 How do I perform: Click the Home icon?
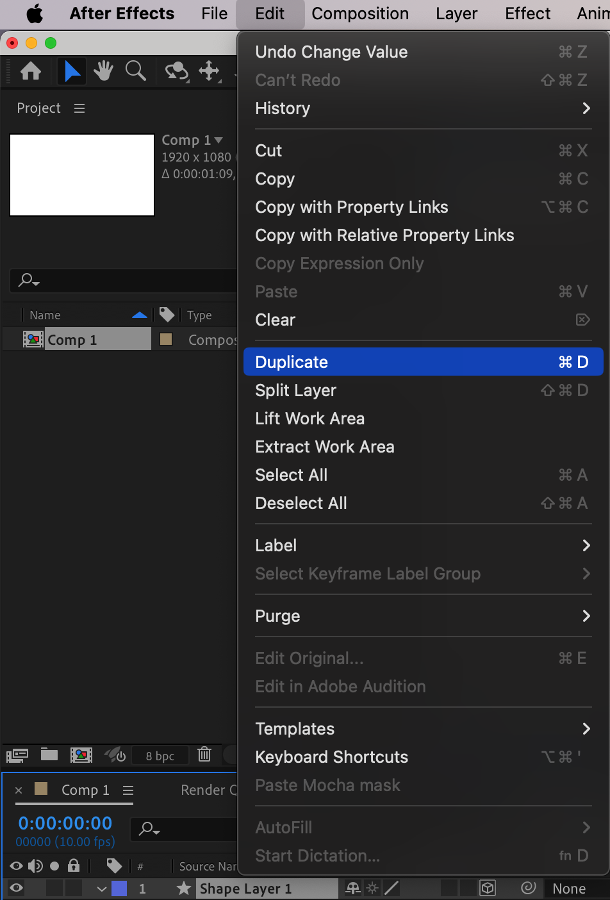31,71
